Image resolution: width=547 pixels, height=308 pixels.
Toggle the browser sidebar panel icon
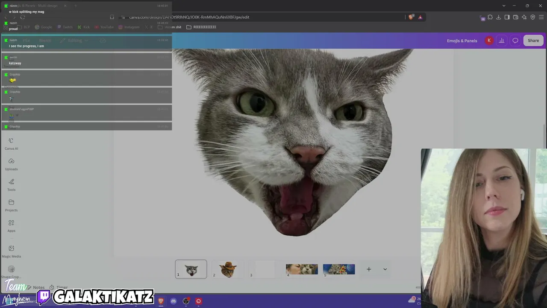coord(507,17)
